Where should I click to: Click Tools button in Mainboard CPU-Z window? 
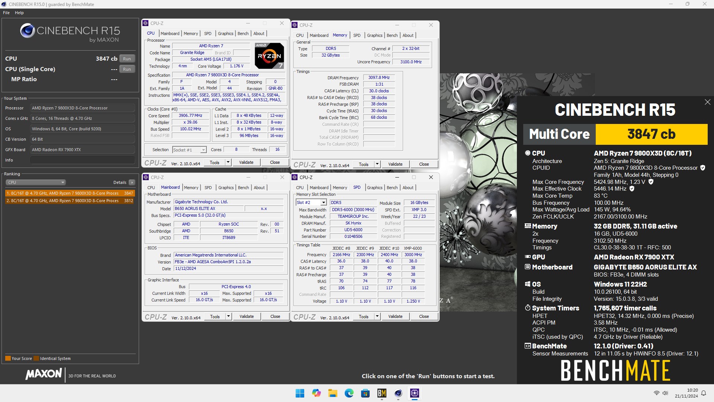coord(215,316)
